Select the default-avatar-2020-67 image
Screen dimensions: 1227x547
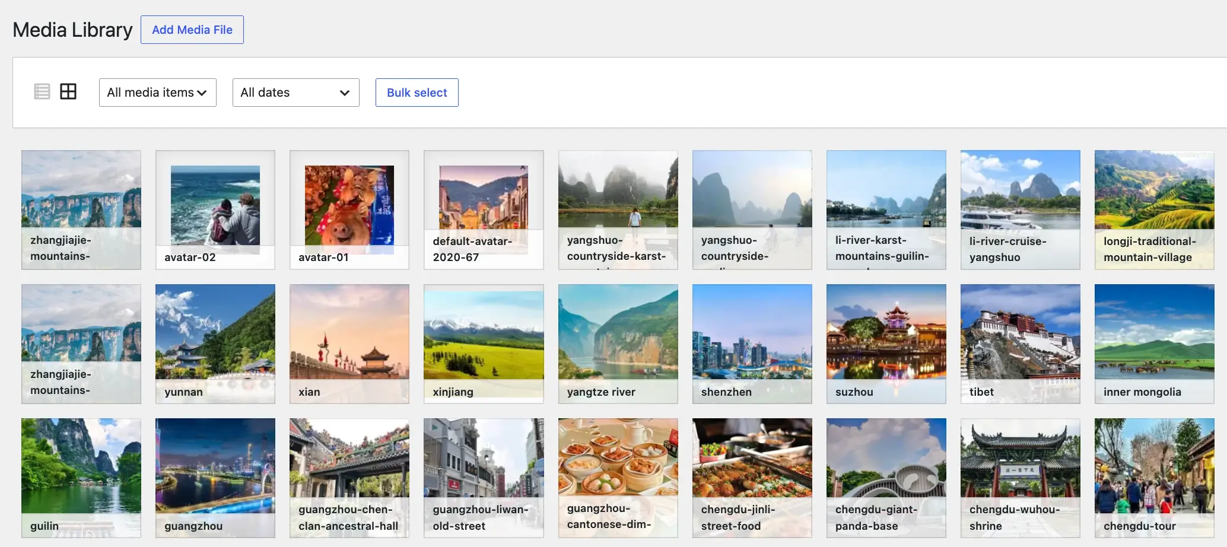(x=484, y=210)
